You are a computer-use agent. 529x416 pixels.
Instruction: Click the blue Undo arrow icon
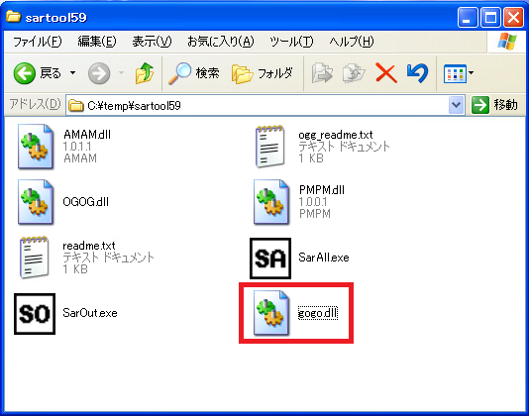[x=418, y=73]
